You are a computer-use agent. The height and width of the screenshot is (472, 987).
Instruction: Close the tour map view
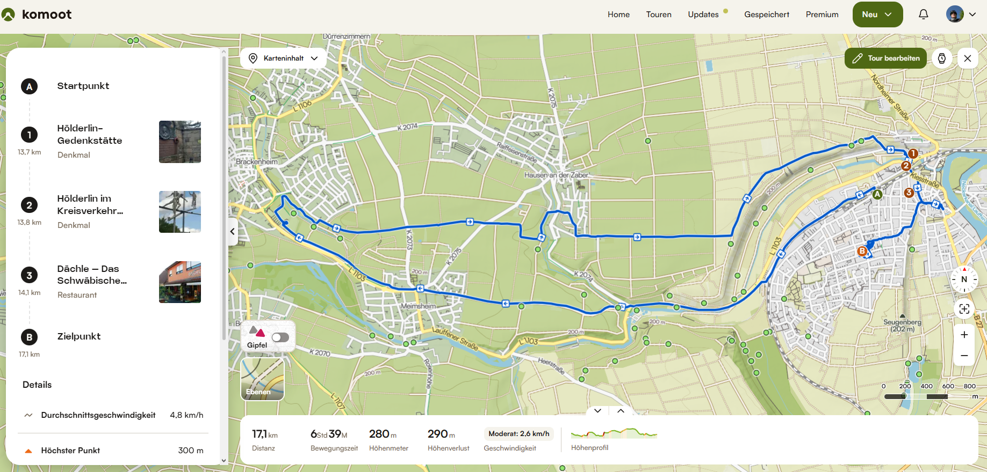968,58
